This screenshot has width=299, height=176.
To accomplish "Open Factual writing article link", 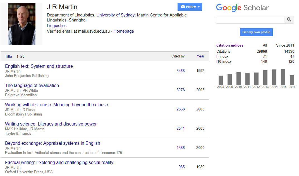I will tap(59, 163).
